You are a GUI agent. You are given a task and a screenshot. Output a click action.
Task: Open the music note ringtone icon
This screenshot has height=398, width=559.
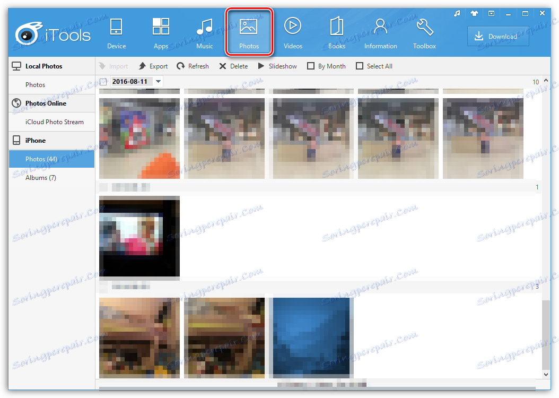457,14
